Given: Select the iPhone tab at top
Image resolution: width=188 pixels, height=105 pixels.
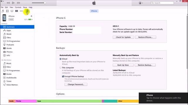Looking at the screenshot, I should coord(94,11).
